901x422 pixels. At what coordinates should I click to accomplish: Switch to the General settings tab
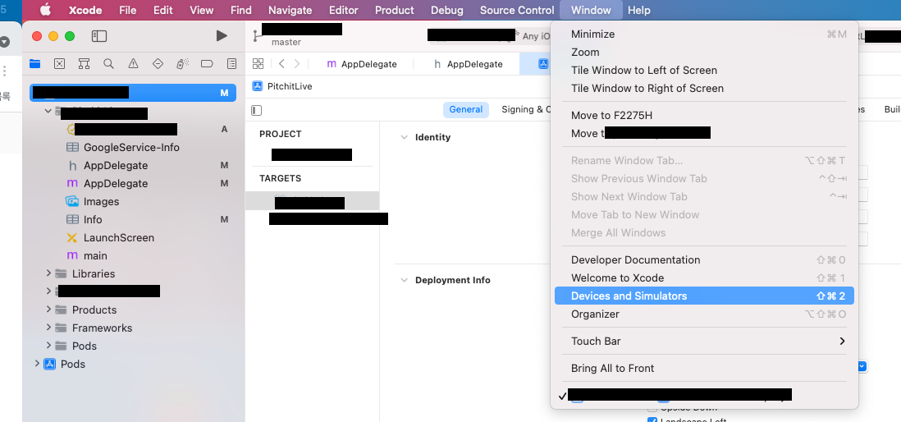pyautogui.click(x=465, y=109)
